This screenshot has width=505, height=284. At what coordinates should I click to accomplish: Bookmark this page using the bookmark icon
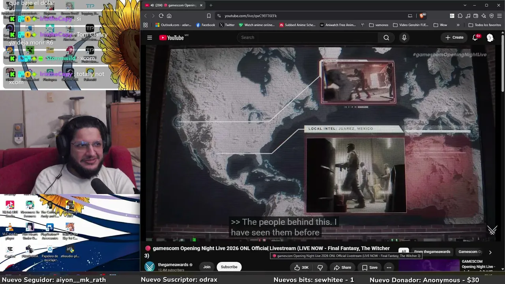[x=209, y=16]
